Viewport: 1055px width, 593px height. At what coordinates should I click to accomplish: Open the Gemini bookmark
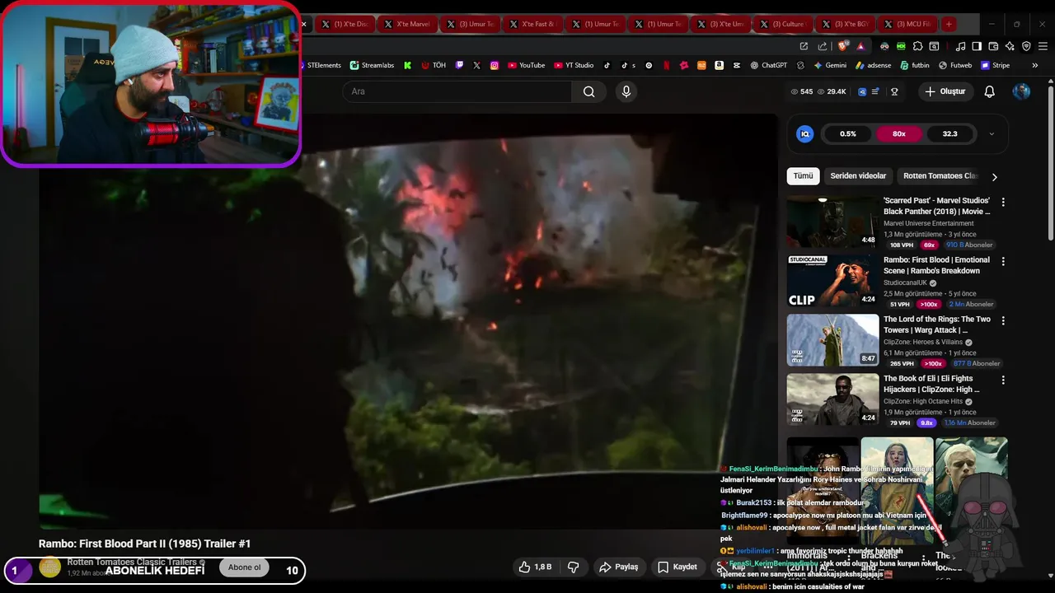[830, 65]
